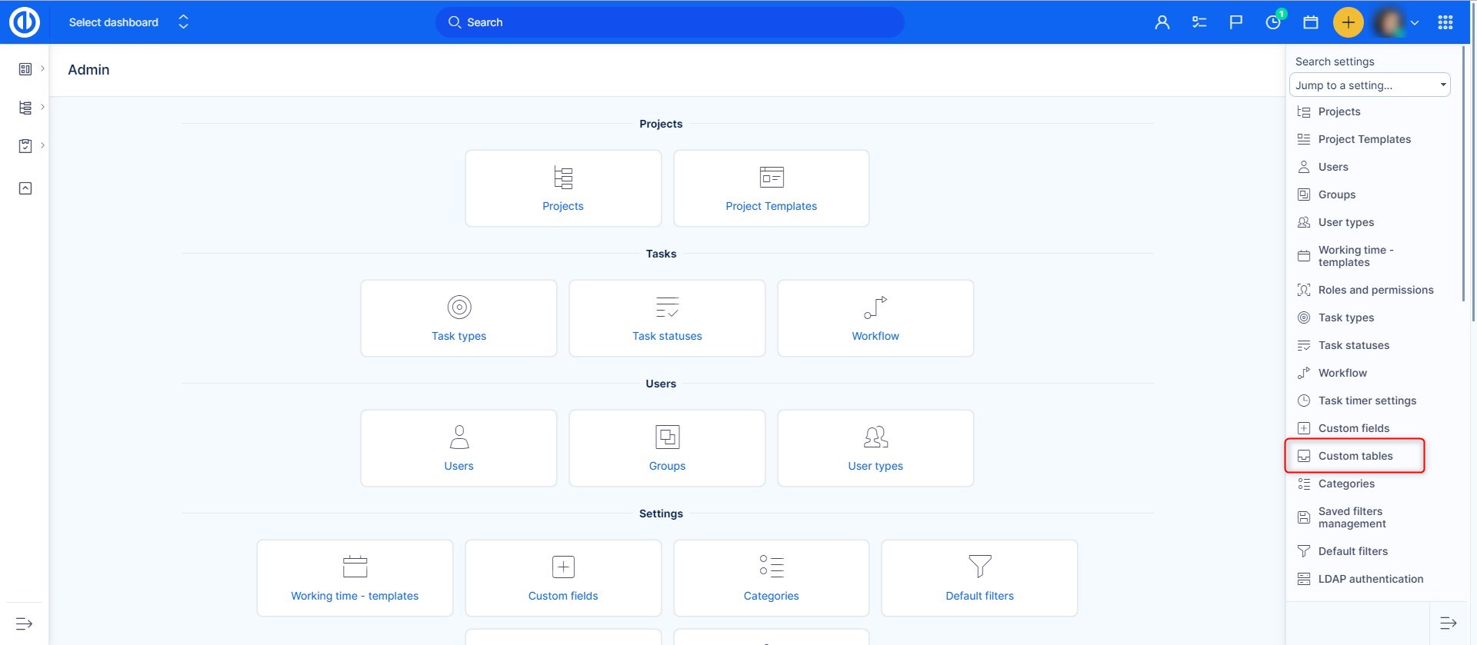The height and width of the screenshot is (645, 1477).
Task: Open the Select dashboard dropdown
Action: point(128,22)
